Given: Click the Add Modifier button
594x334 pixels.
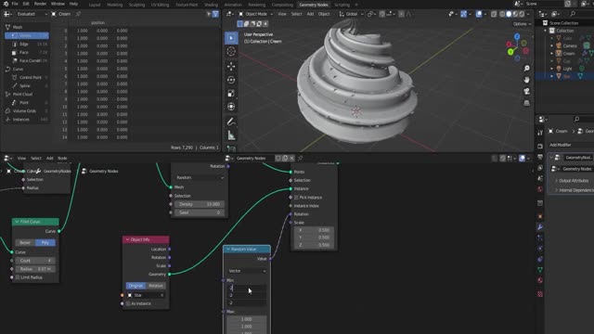Looking at the screenshot, I should tap(561, 145).
